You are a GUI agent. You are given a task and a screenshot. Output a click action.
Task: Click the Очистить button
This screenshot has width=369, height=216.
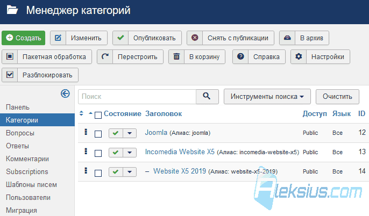coord(337,96)
